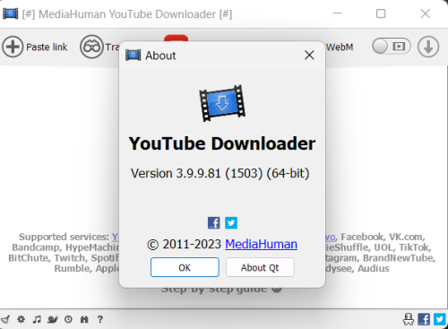This screenshot has width=448, height=329.
Task: Click the mascot figure icon in the status bar
Action: [x=409, y=319]
